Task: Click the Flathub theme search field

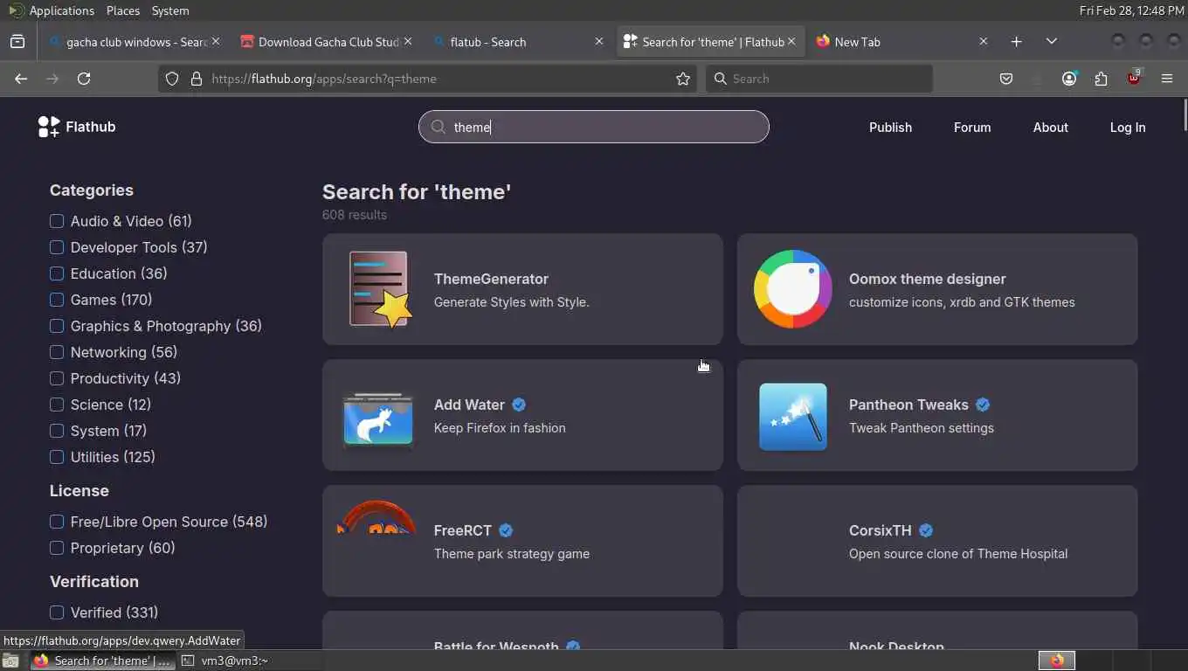Action: point(594,127)
